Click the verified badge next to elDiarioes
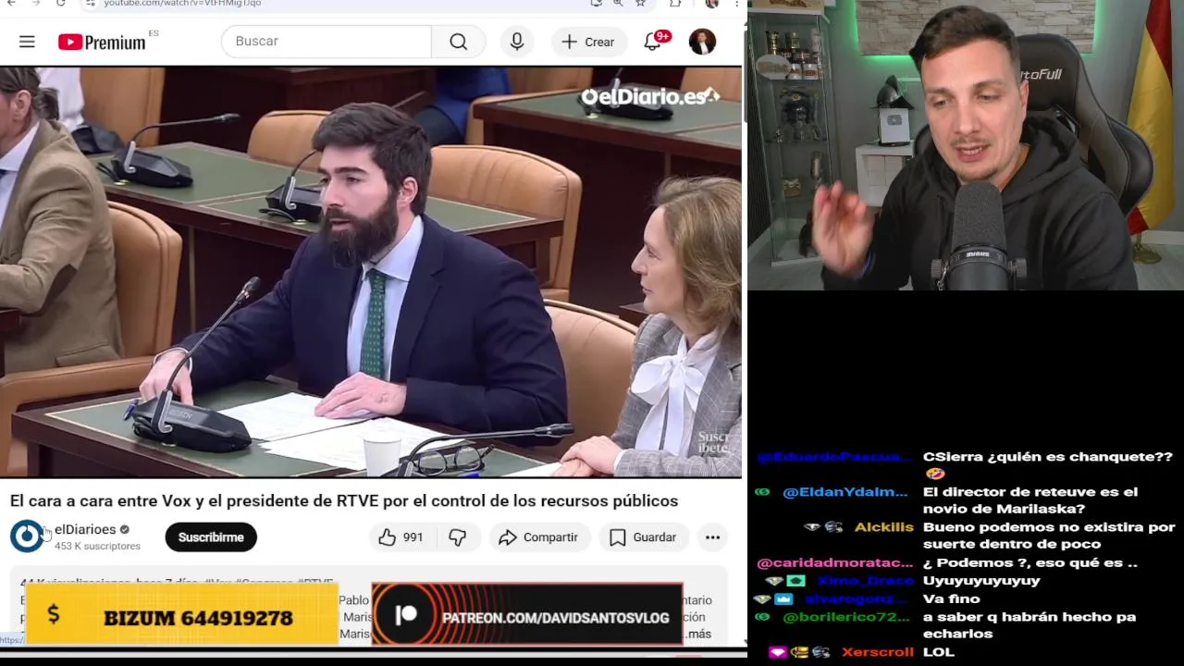Viewport: 1184px width, 666px height. click(125, 530)
